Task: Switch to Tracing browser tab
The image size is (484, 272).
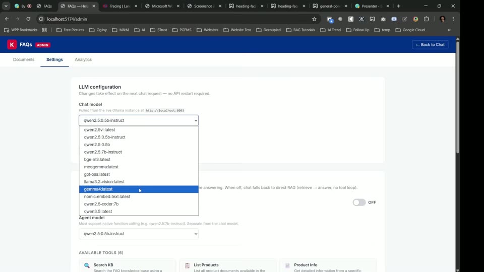Action: point(120,6)
